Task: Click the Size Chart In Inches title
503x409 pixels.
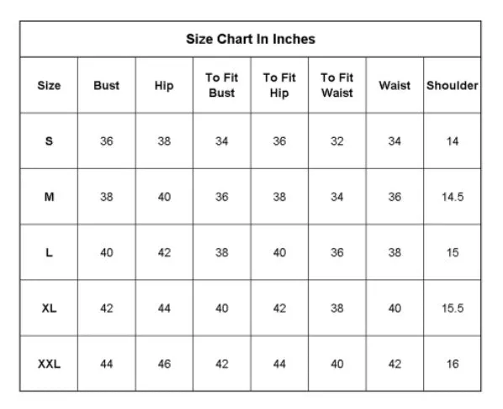Action: click(251, 40)
